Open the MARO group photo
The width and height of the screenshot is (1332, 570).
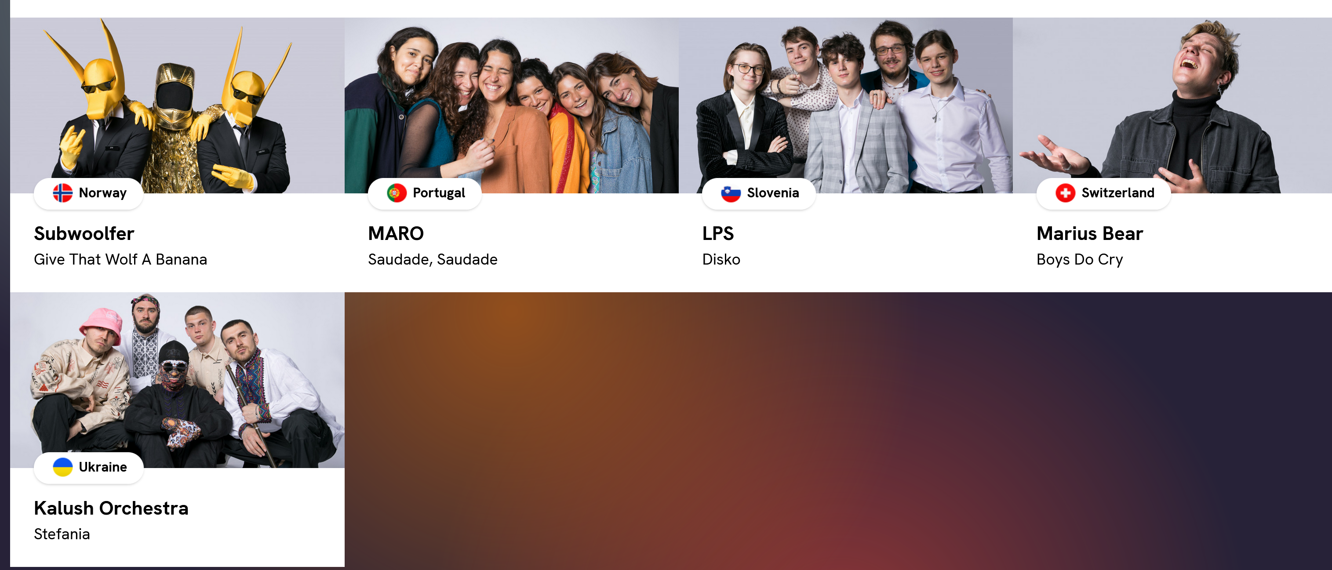point(511,105)
